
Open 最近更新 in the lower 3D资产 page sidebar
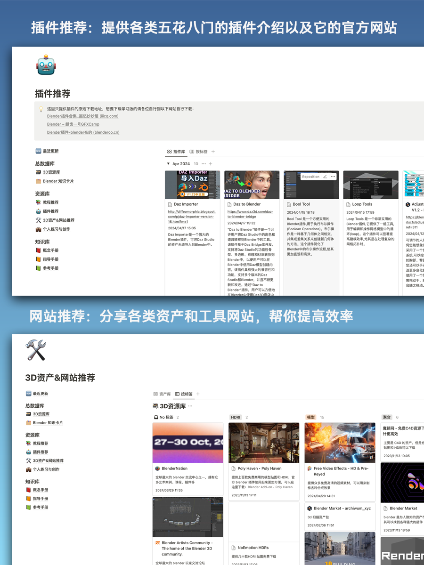coord(37,394)
